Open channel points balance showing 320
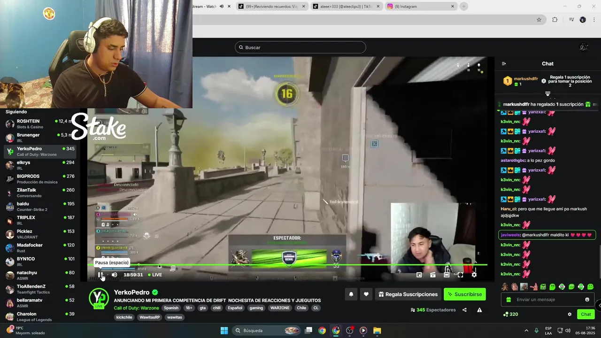601x338 pixels. point(511,314)
